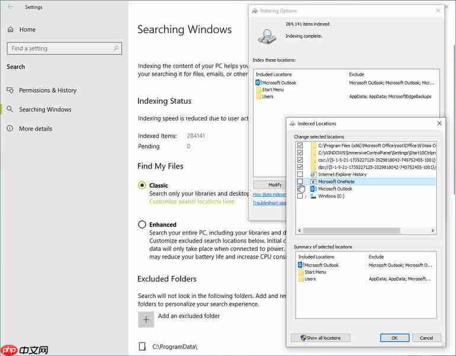Screen dimensions: 456x356
Task: Click Included Locations header in Summary list
Action: coord(316,257)
